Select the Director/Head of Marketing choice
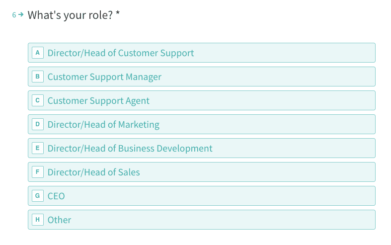Viewport: 391px width, 245px height. click(103, 124)
